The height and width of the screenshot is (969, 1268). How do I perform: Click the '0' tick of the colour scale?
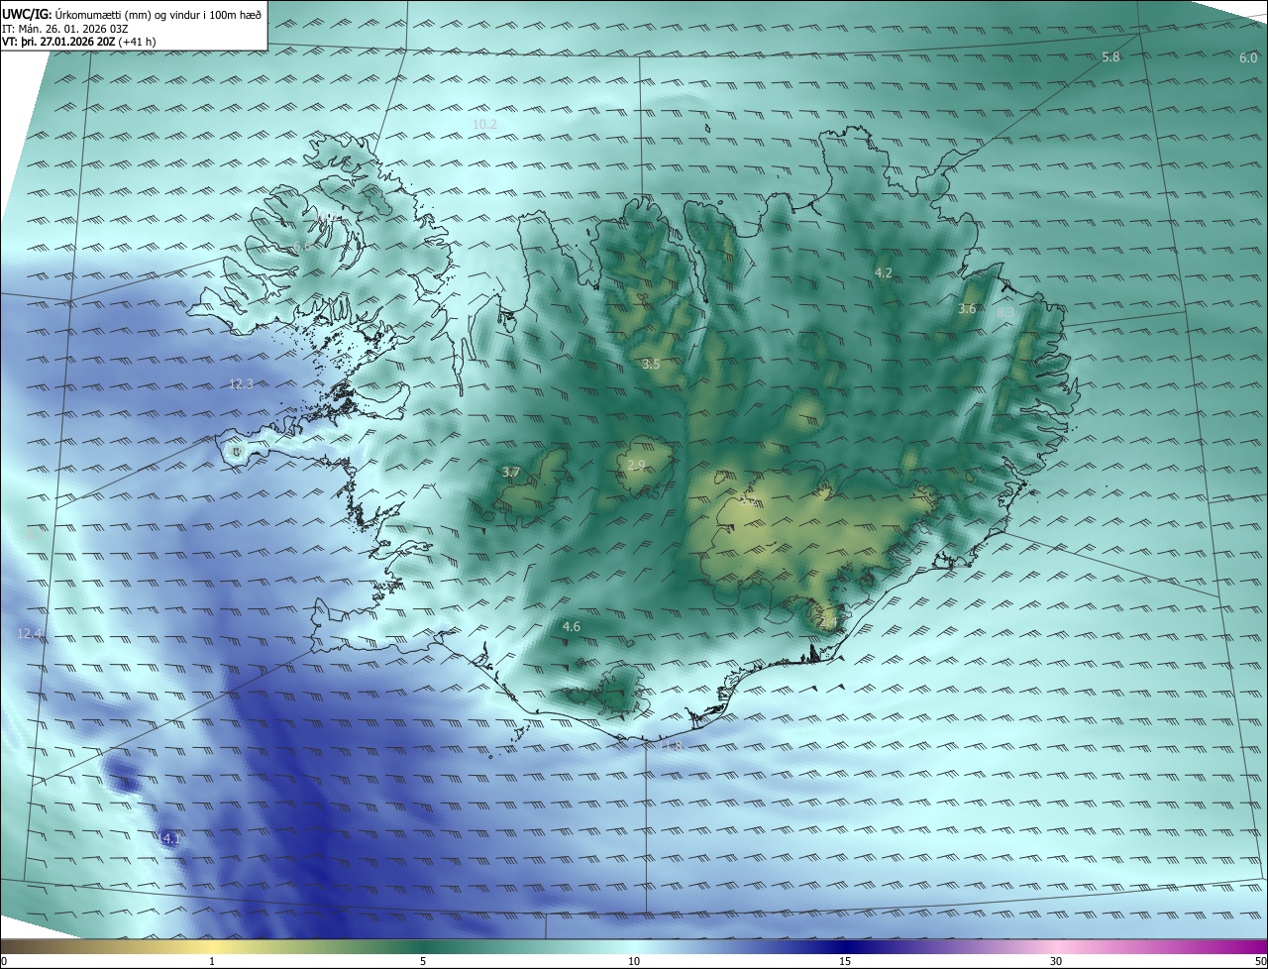point(4,961)
